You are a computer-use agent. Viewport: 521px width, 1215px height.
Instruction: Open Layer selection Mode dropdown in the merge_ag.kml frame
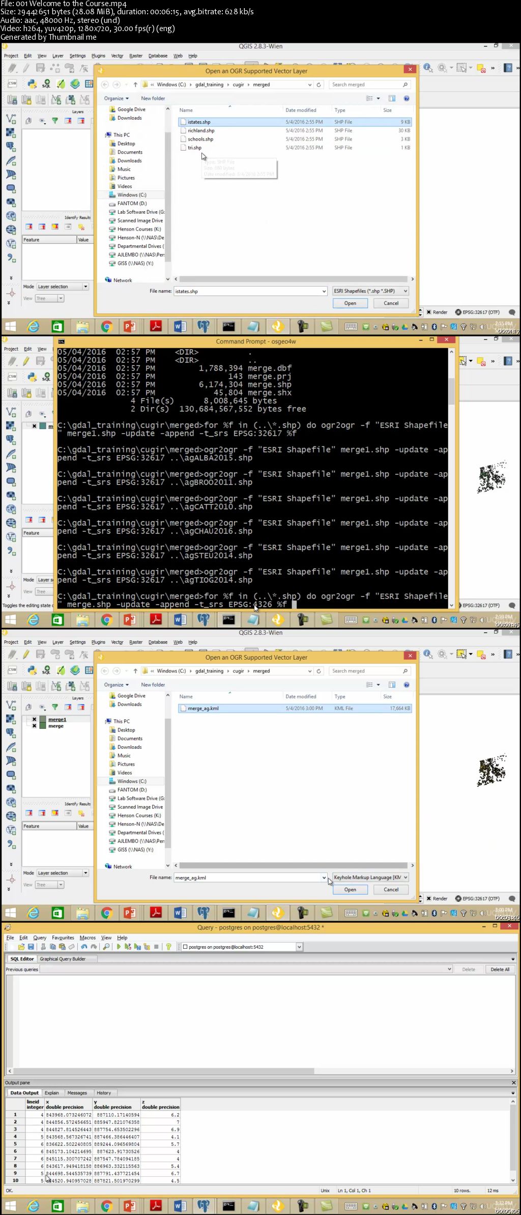click(62, 873)
